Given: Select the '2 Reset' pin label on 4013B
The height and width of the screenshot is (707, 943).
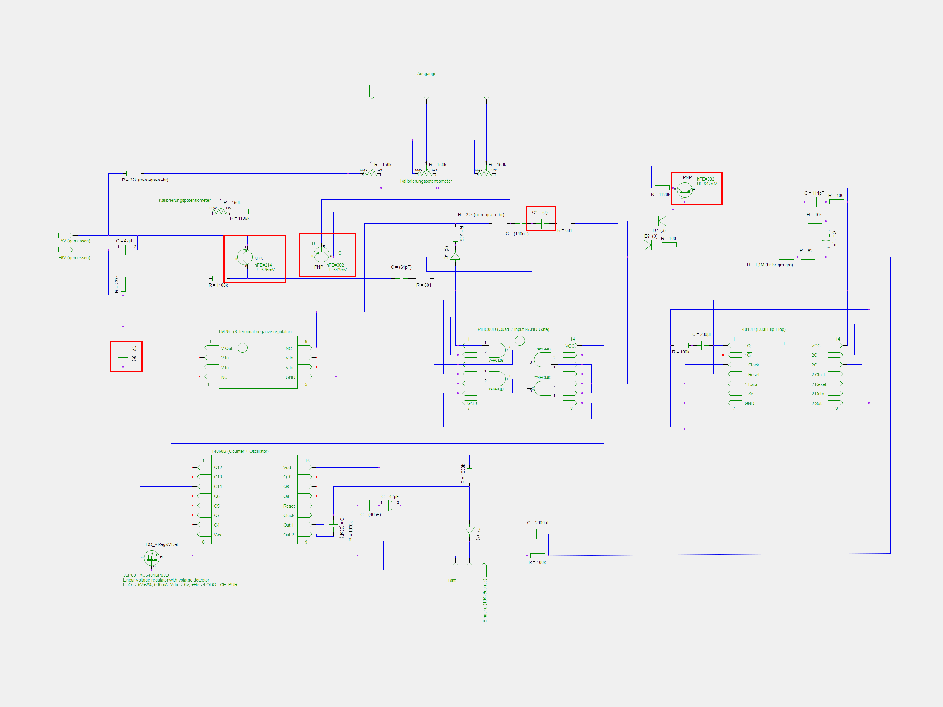Looking at the screenshot, I should click(x=819, y=384).
